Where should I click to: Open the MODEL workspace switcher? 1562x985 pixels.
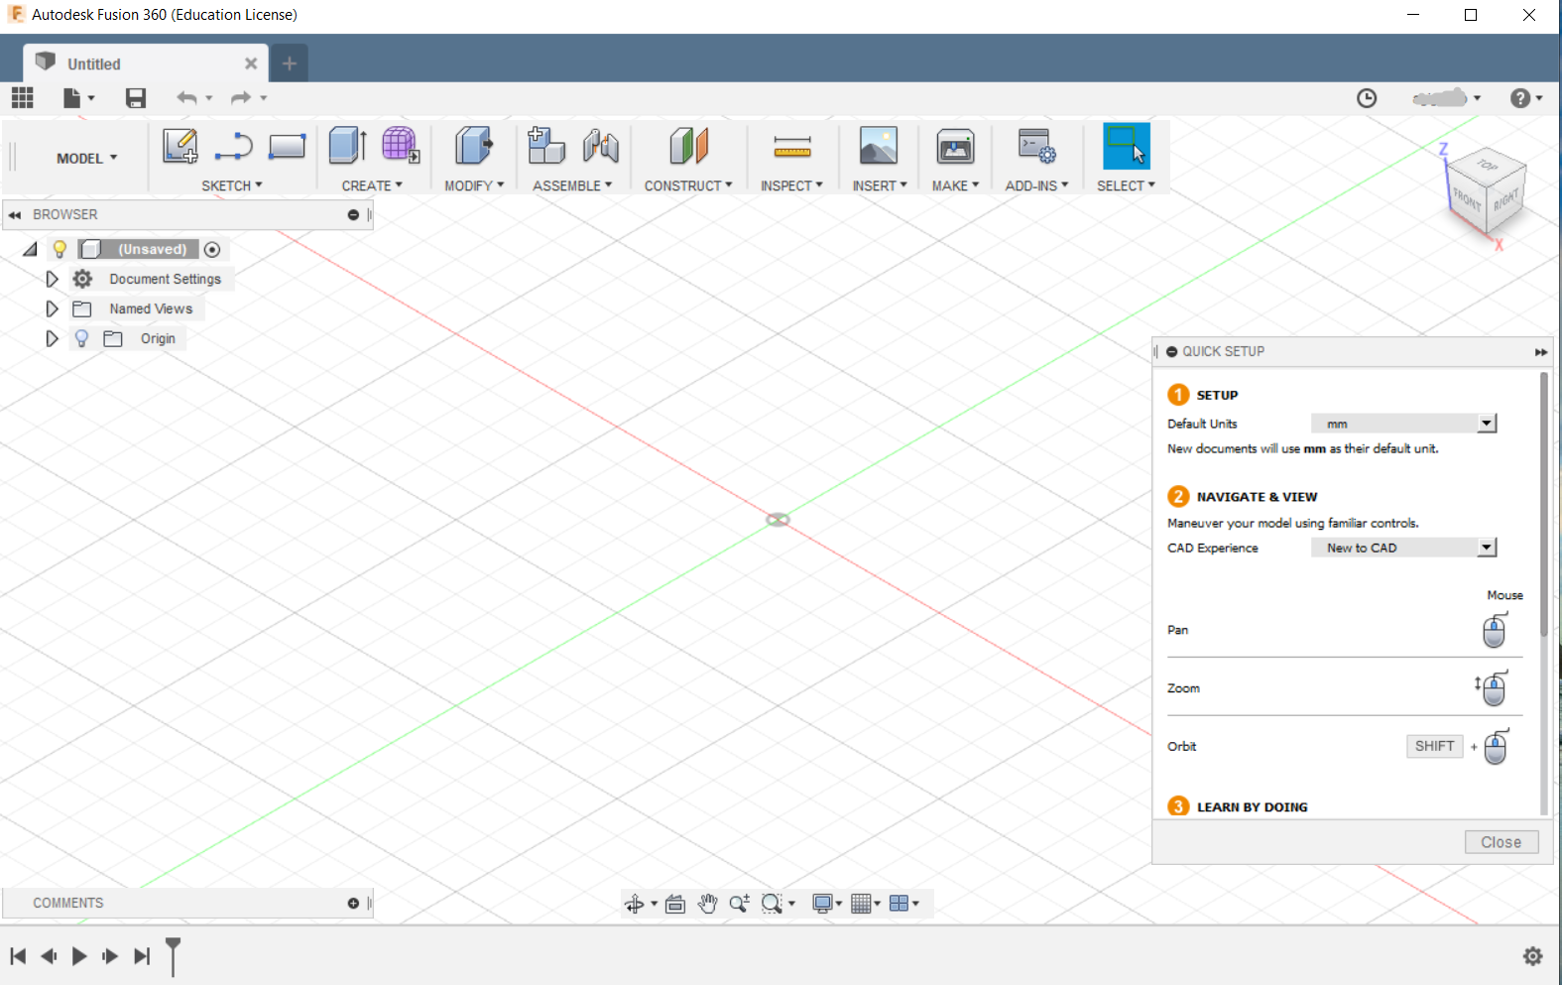click(x=86, y=158)
